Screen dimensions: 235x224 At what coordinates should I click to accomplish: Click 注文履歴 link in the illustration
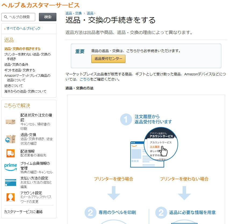pyautogui.click(x=155, y=147)
